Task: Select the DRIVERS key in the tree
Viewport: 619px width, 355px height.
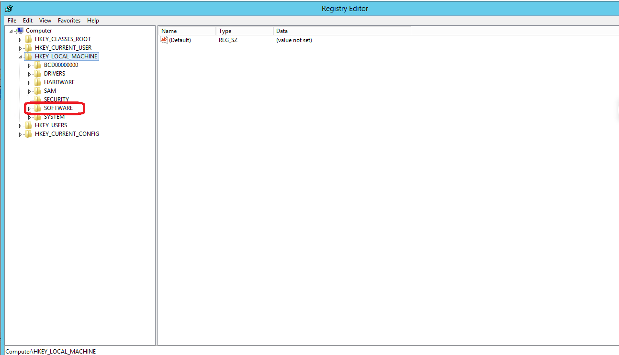Action: click(x=55, y=73)
